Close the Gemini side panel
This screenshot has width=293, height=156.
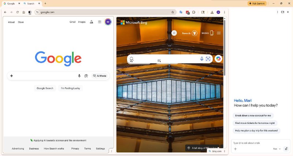288,12
